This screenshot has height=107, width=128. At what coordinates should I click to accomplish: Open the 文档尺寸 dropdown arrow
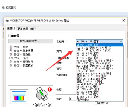pyautogui.click(x=121, y=42)
